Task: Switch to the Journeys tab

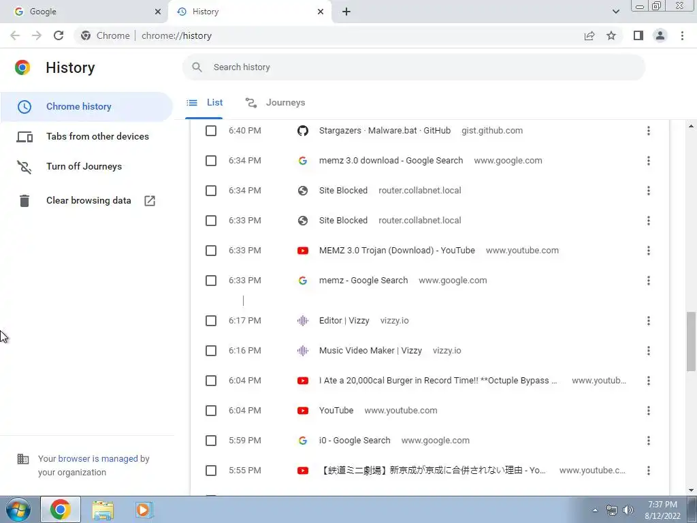Action: [x=276, y=103]
